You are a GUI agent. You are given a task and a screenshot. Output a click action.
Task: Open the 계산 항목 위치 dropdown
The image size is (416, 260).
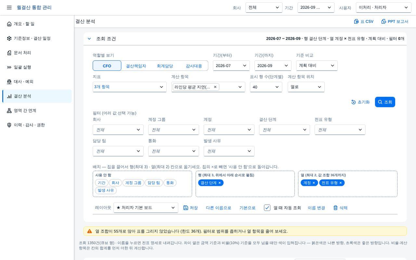pos(306,87)
